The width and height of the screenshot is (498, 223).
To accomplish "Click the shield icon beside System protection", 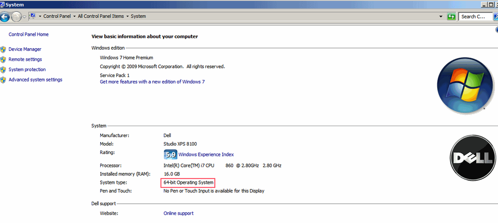I will (x=3, y=70).
